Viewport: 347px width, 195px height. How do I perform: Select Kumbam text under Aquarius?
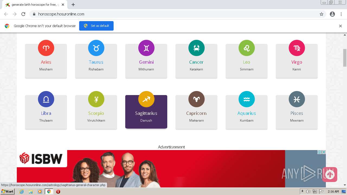[247, 121]
